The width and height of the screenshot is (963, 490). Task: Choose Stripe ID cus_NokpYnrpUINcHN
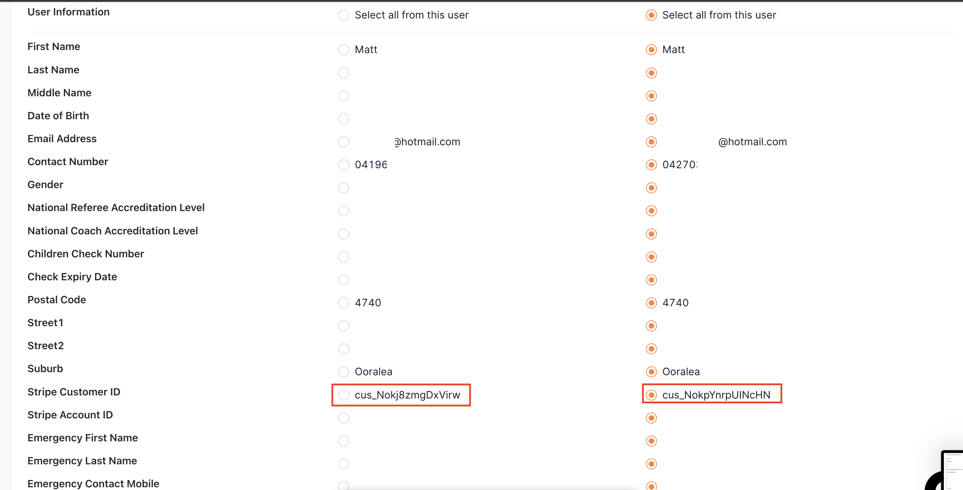point(651,395)
